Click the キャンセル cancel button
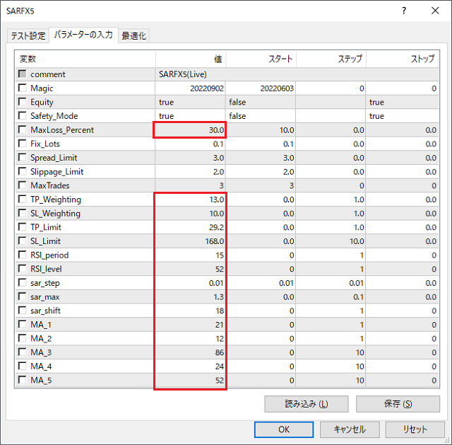The height and width of the screenshot is (445, 452). click(x=350, y=429)
